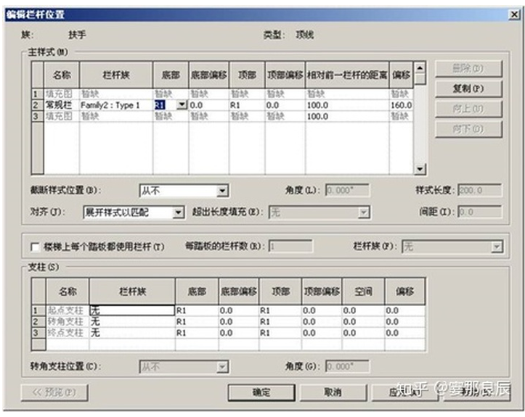Select main pattern row header 3
The image size is (525, 417).
[38, 116]
